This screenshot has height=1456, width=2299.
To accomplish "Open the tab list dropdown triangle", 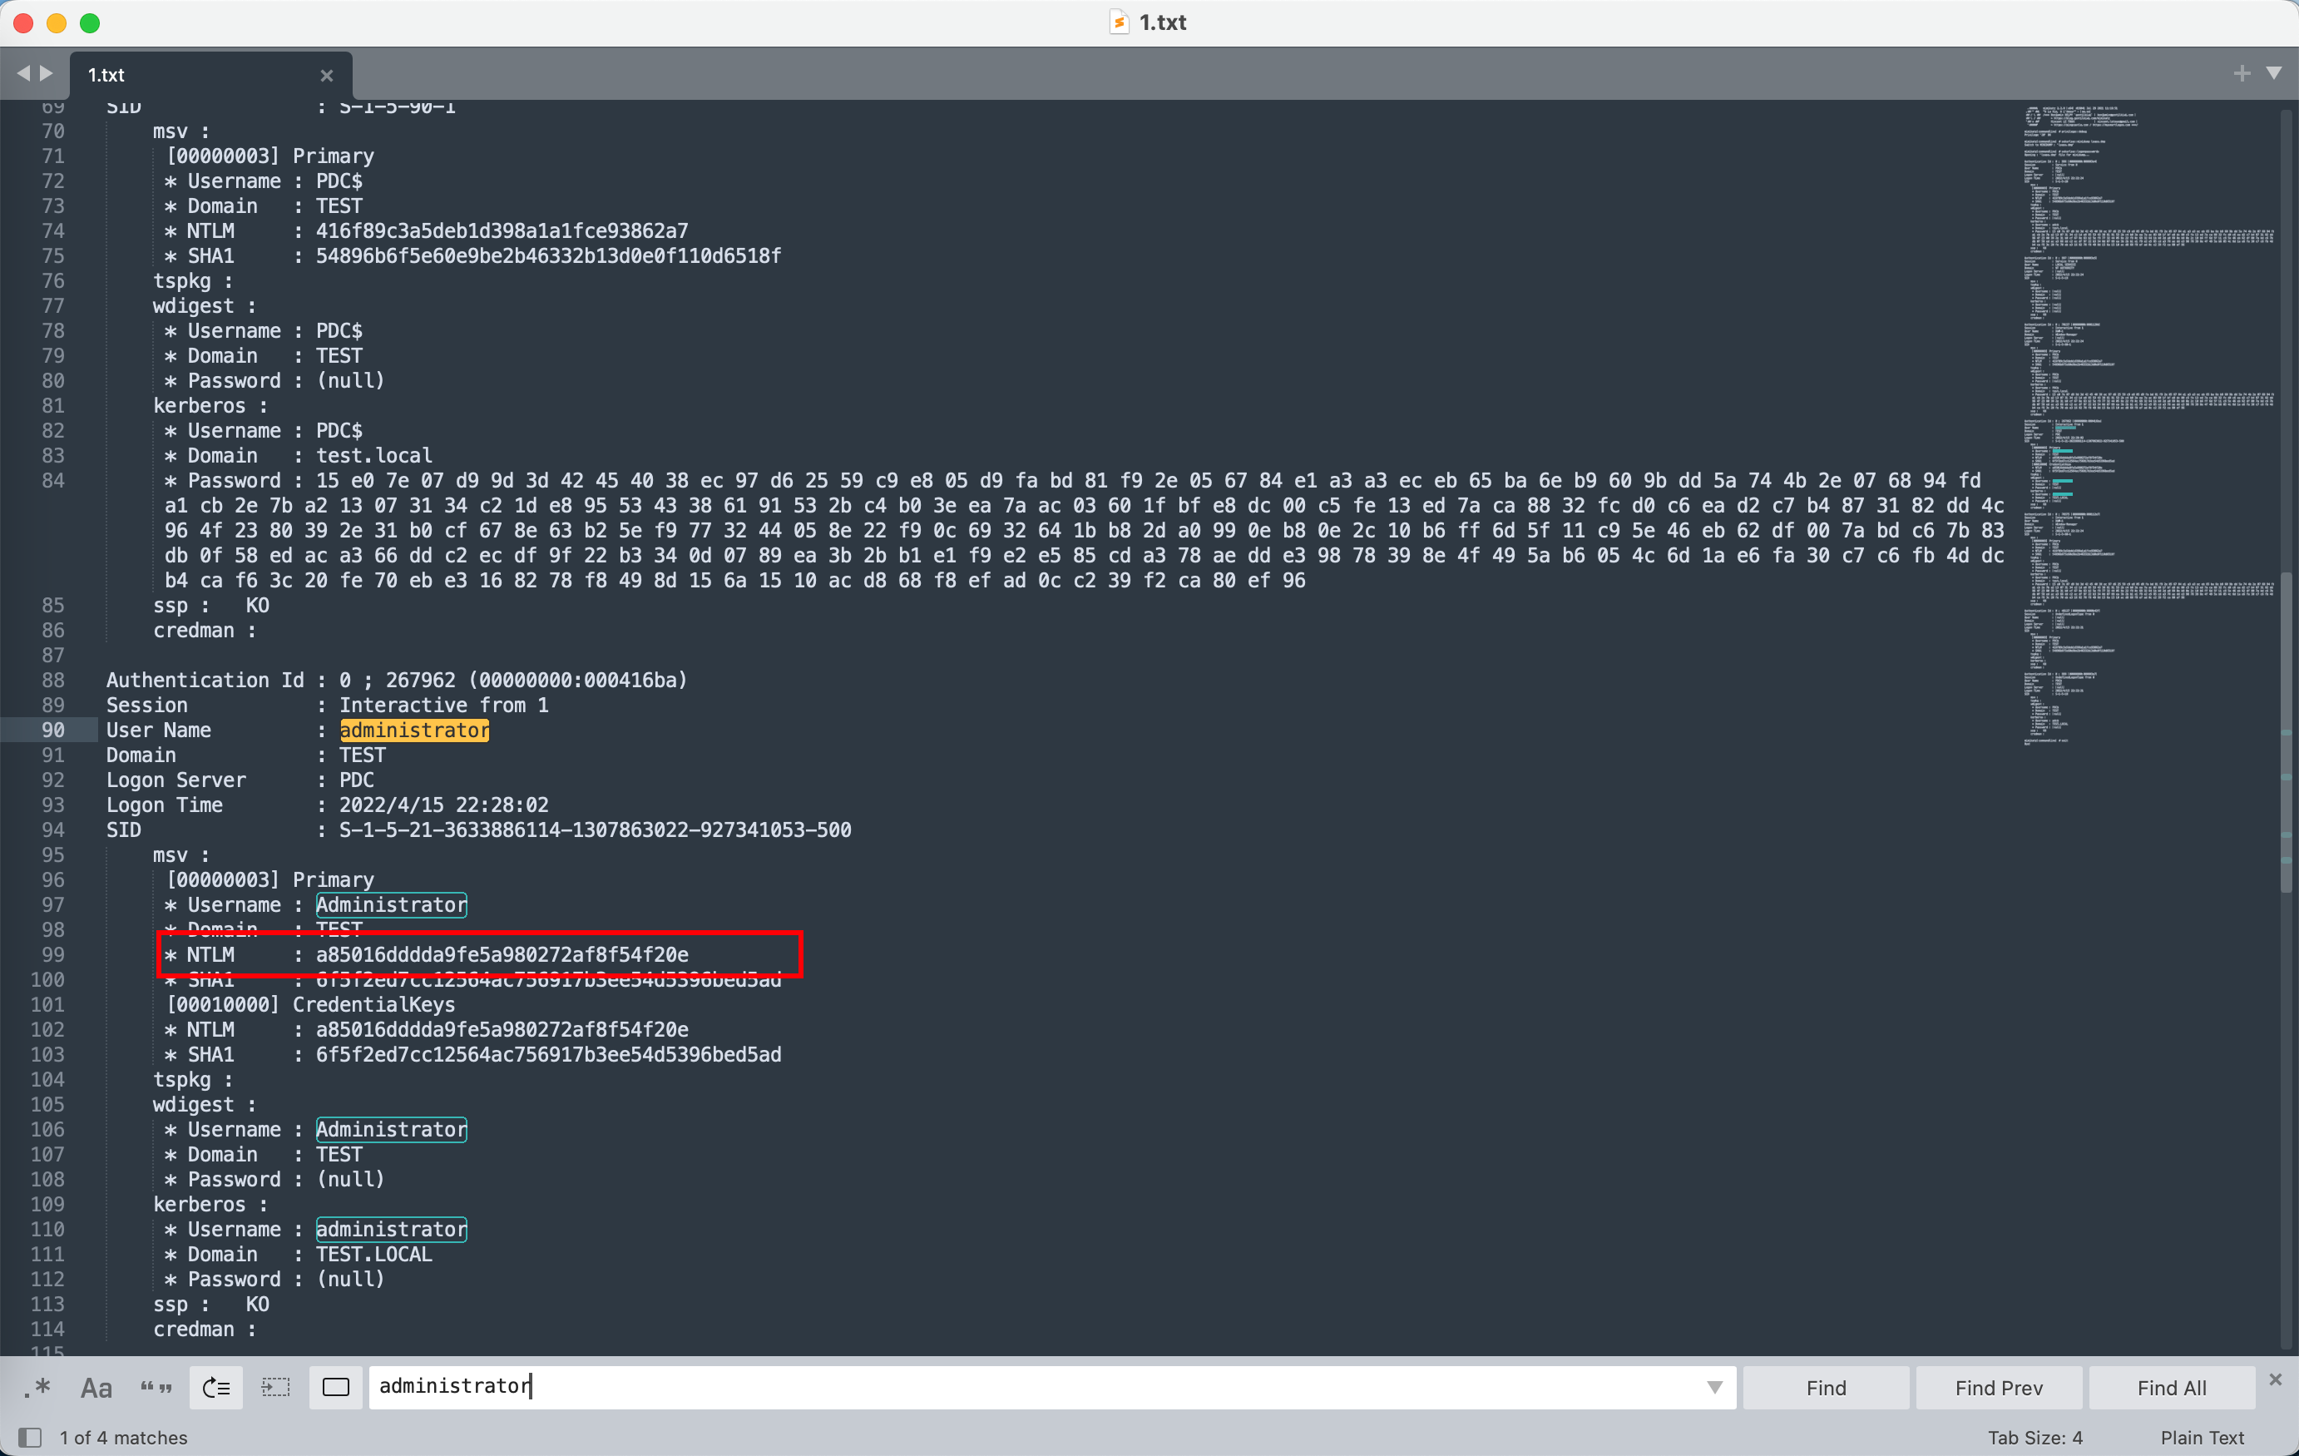I will tap(2274, 73).
